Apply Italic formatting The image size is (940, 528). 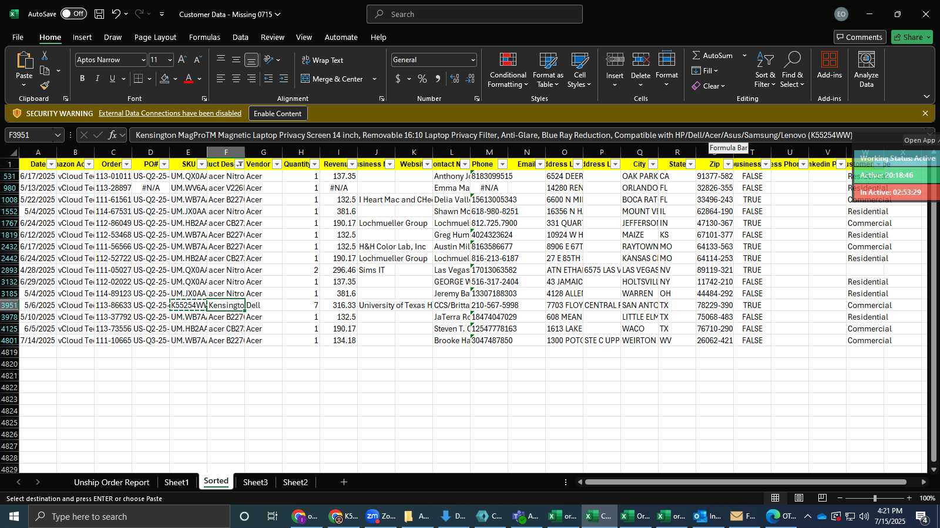97,79
